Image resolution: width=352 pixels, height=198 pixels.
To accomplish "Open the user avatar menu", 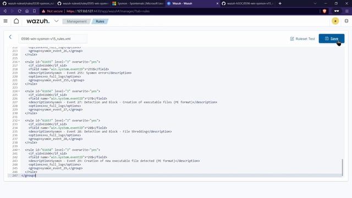I will click(335, 21).
